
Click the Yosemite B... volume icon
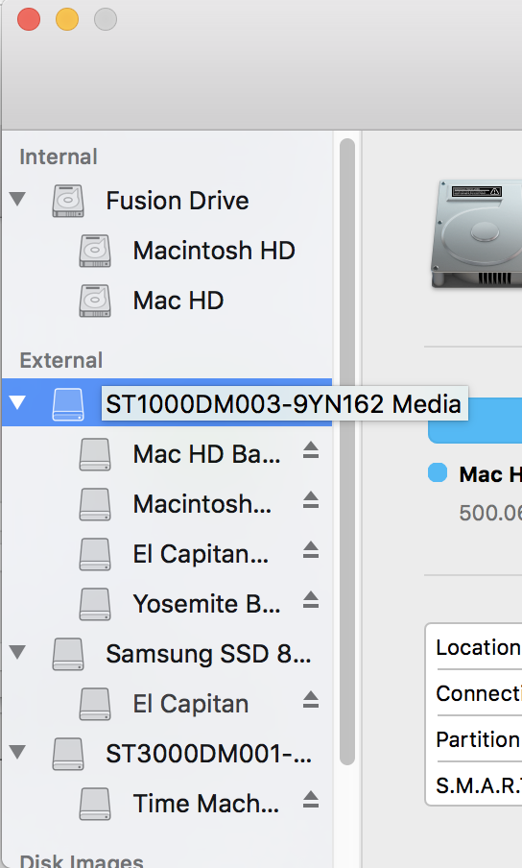[x=95, y=604]
